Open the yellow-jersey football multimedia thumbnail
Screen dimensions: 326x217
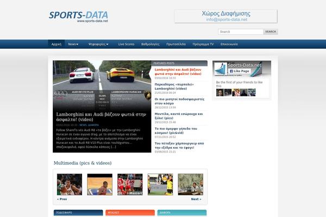point(160,184)
